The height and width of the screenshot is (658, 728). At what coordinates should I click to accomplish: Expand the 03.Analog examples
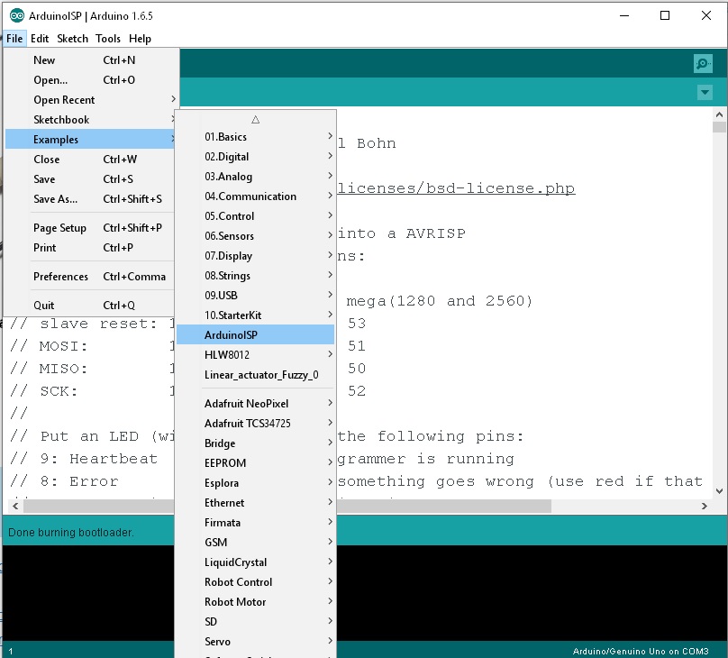pos(255,177)
